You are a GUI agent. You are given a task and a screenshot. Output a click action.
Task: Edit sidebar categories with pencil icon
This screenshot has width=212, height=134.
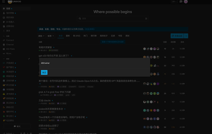(x=29, y=59)
